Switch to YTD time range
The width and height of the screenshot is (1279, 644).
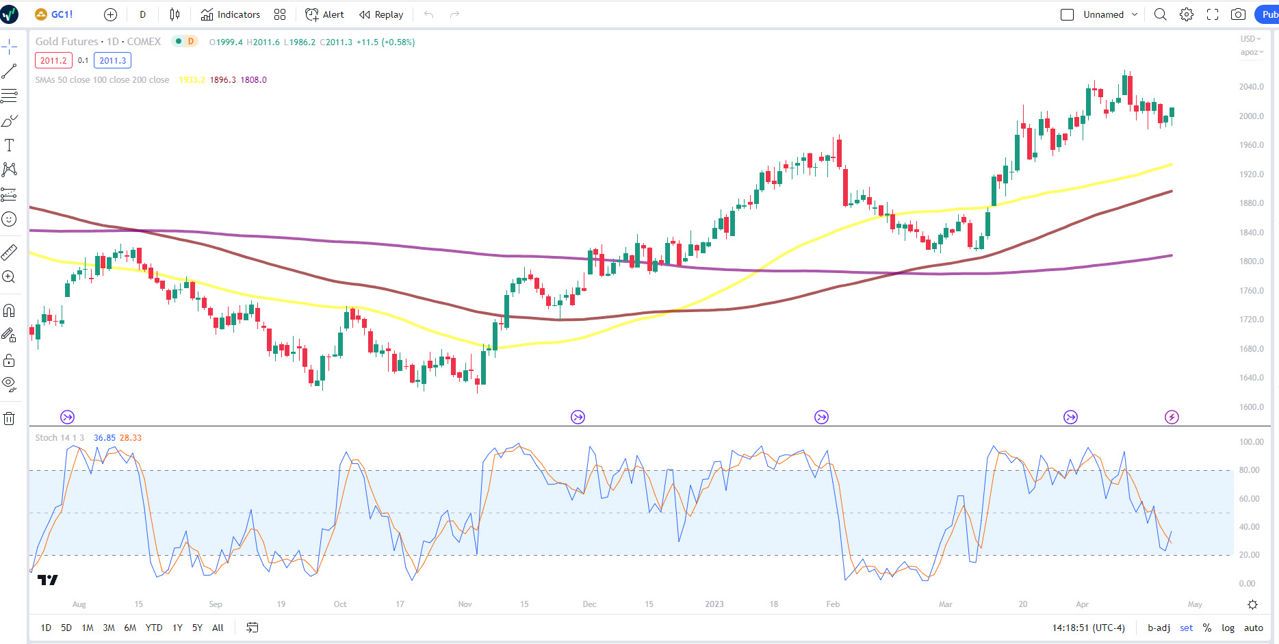point(154,628)
